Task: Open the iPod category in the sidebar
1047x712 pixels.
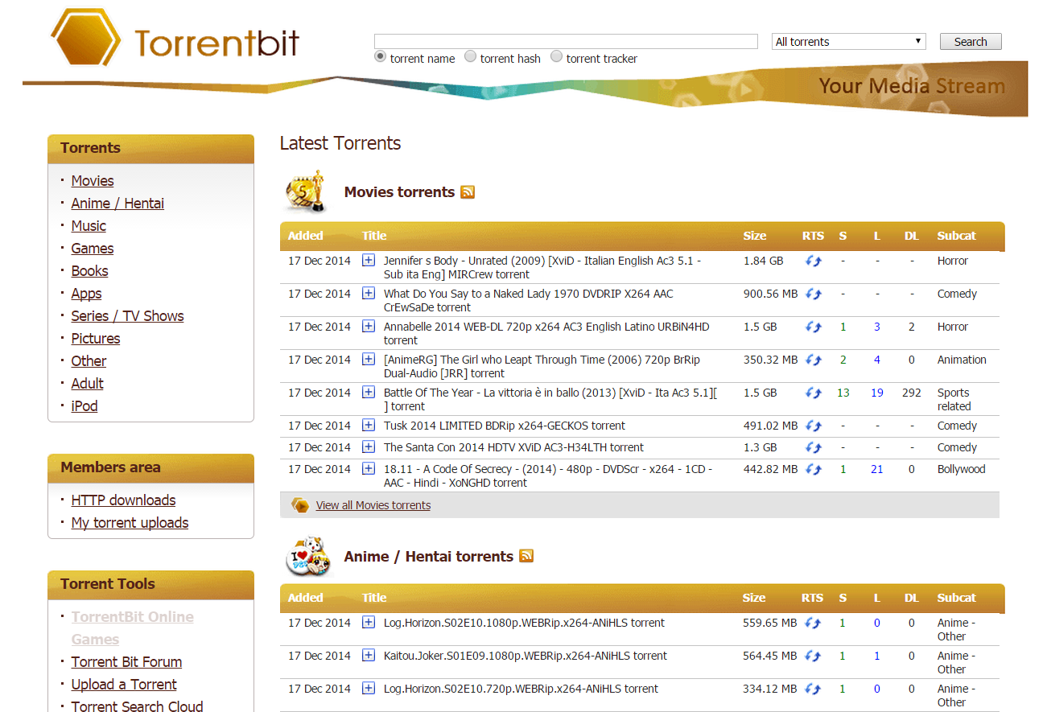Action: (x=85, y=406)
